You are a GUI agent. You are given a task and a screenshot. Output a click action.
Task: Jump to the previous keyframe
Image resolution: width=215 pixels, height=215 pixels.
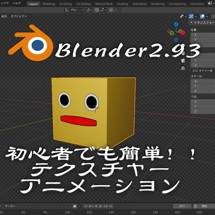coord(91,206)
